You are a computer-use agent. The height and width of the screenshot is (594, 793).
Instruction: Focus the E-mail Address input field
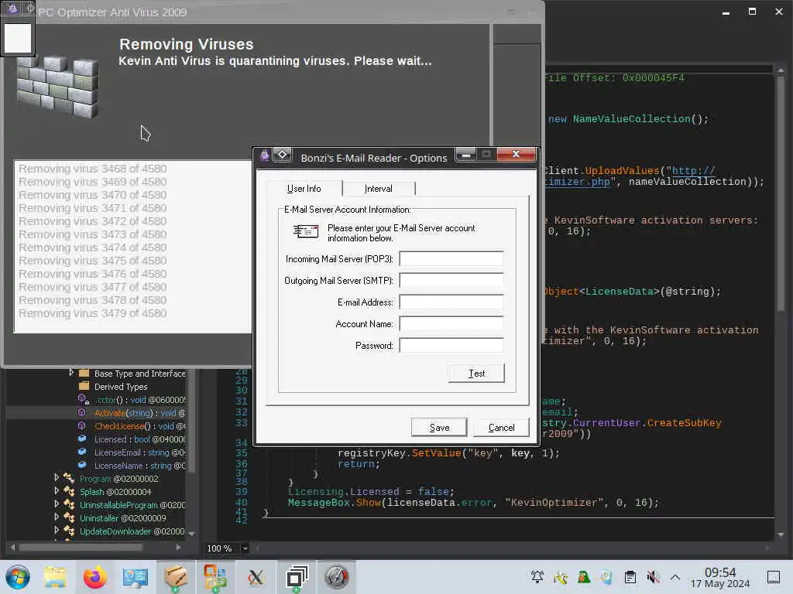451,302
